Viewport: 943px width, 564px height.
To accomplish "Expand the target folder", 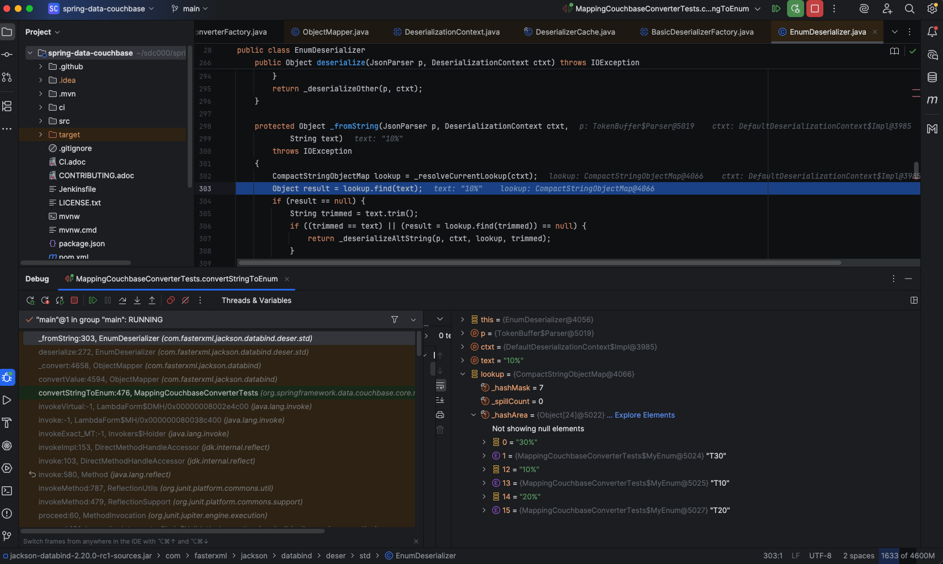I will click(40, 134).
